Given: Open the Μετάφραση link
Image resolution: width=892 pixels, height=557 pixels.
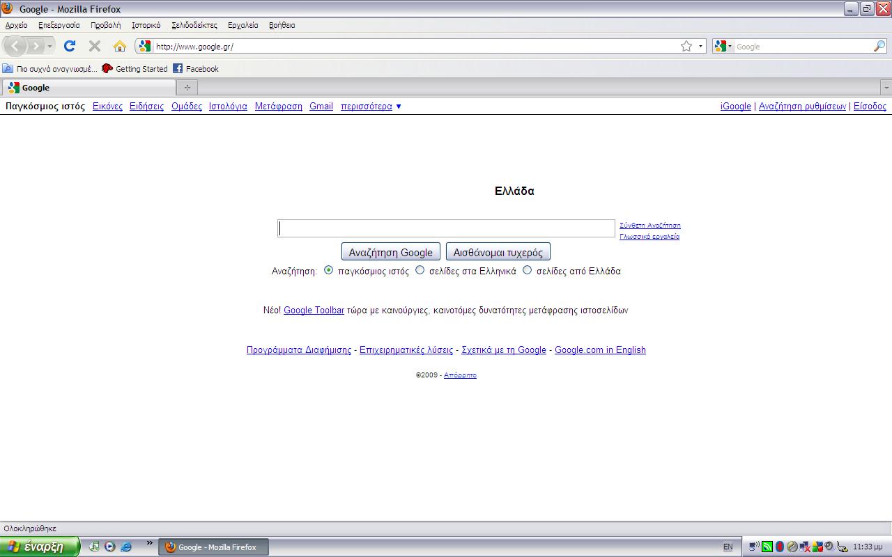Looking at the screenshot, I should 279,107.
